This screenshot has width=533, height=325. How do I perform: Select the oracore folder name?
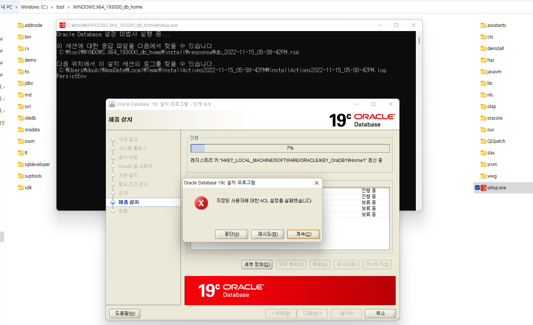click(x=495, y=118)
